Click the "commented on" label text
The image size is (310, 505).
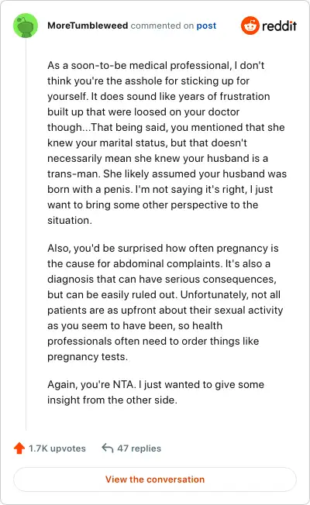[x=162, y=26]
